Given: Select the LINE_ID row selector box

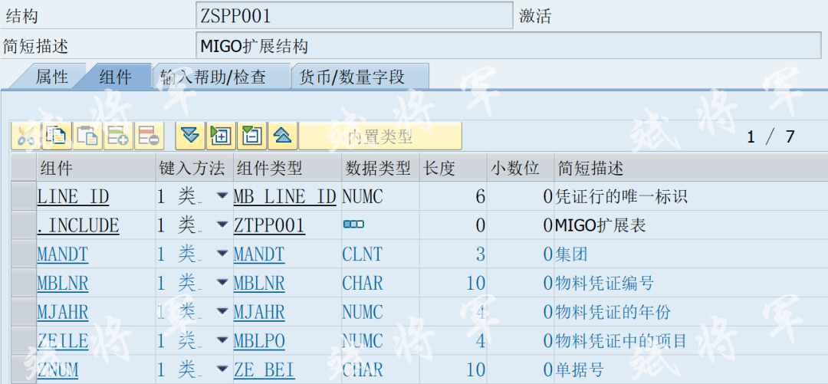Looking at the screenshot, I should [23, 197].
